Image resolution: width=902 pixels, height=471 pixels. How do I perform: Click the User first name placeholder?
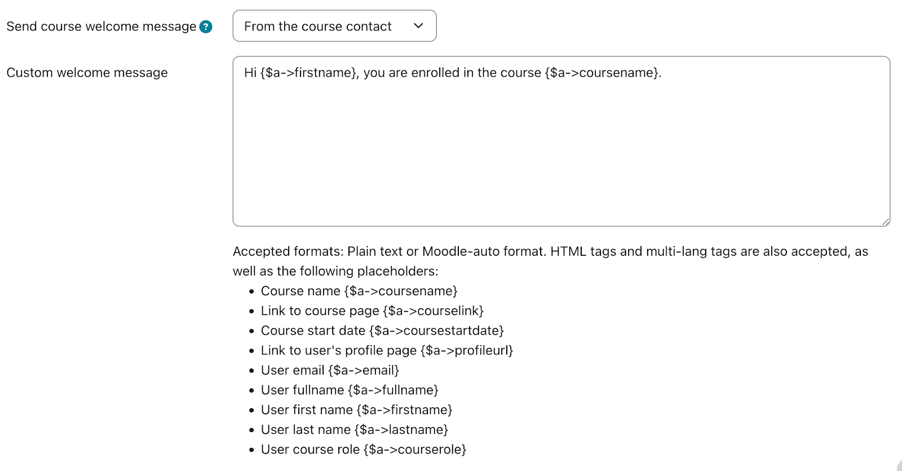point(356,410)
